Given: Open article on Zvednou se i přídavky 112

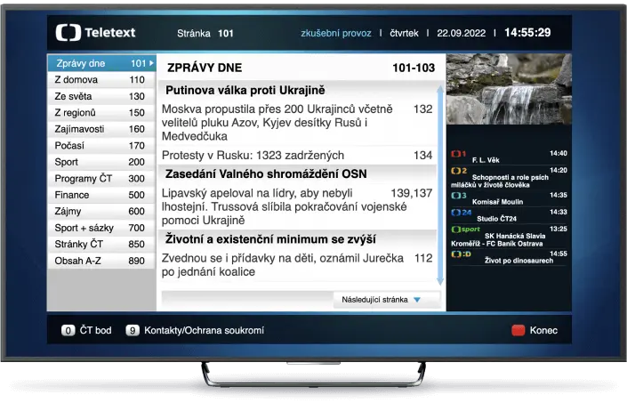Looking at the screenshot, I should pyautogui.click(x=297, y=265).
